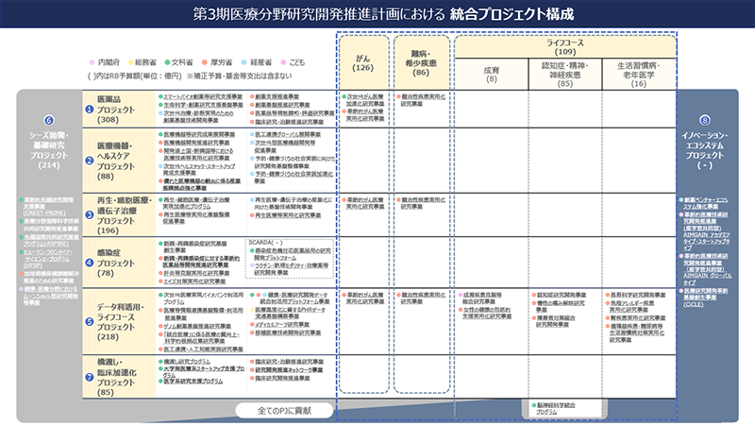Click the circled number 8 above イノベーション・エコシステム
The image size is (755, 425).
[x=704, y=121]
